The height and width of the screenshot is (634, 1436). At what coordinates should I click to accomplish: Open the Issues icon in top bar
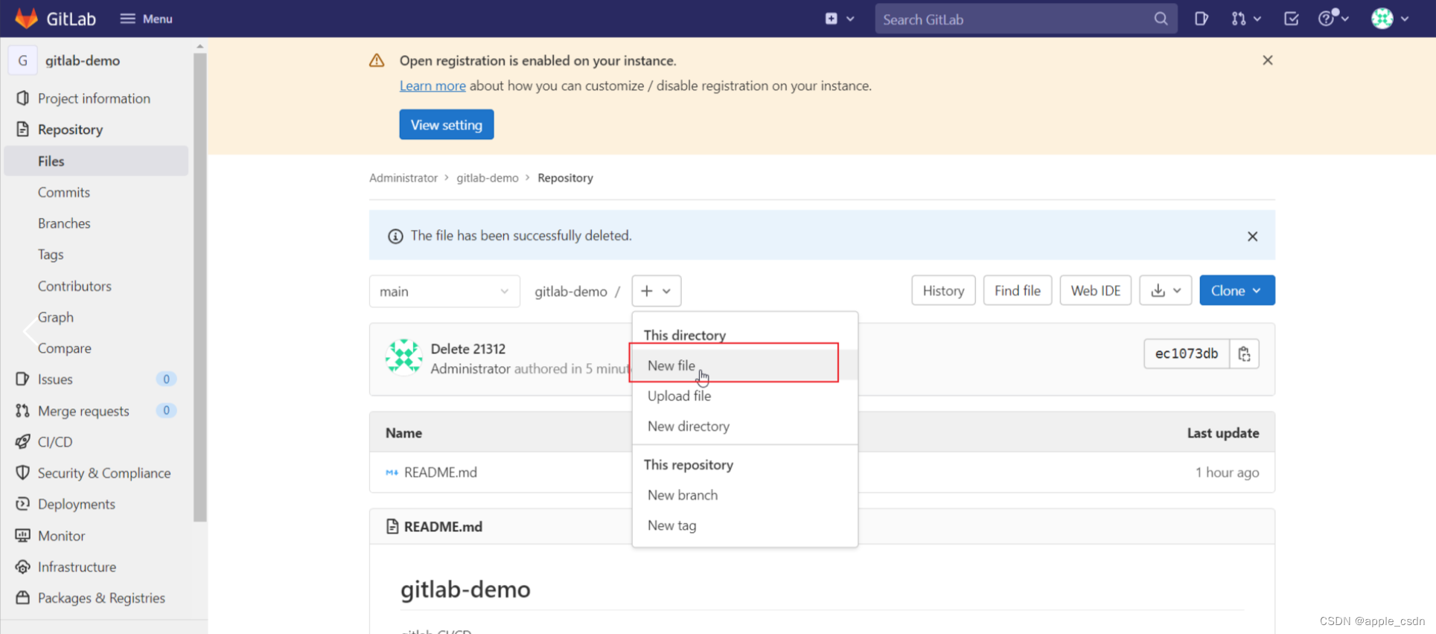click(x=1201, y=19)
